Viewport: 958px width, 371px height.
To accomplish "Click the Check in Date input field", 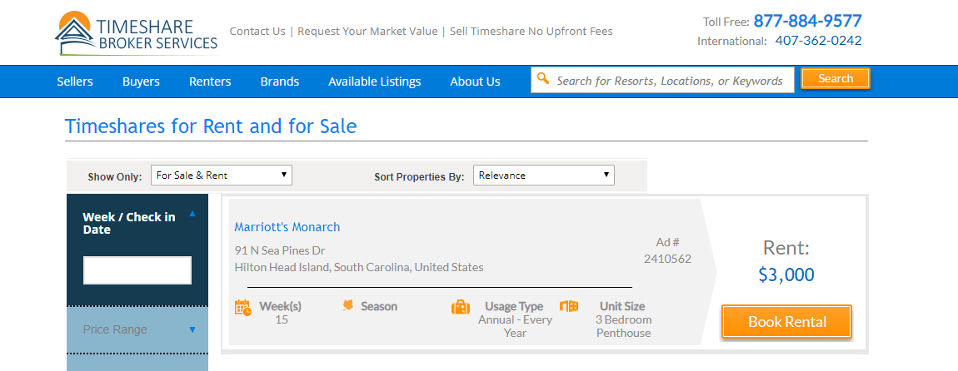I will click(x=137, y=270).
